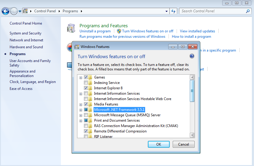
Task: Check Microsoft Message Queue Server checkbox
Action: coord(86,115)
